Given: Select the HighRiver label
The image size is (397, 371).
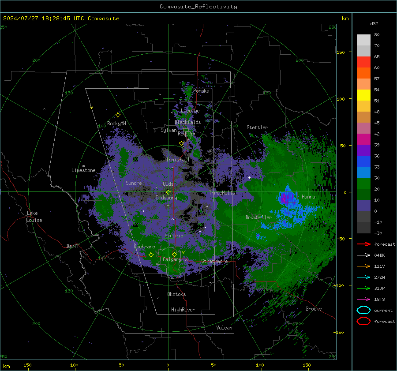Looking at the screenshot, I should (x=183, y=310).
